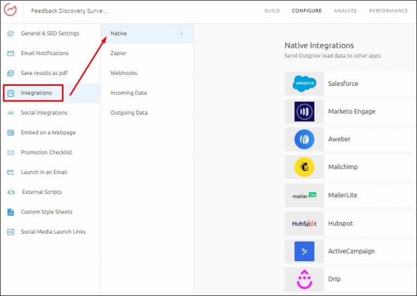Open Custom Style Sheets option
This screenshot has width=417, height=296.
click(46, 212)
